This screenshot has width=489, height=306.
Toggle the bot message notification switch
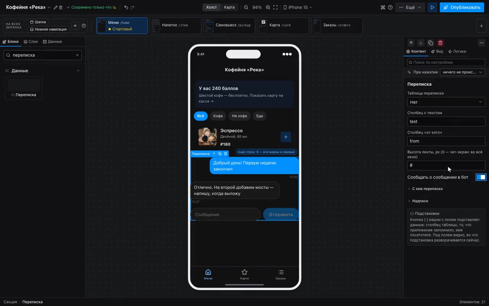pyautogui.click(x=481, y=177)
